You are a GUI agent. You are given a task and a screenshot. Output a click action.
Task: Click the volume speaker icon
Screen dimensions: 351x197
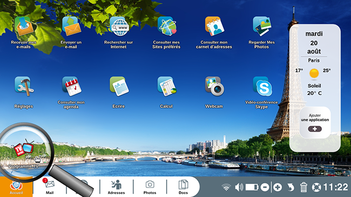pos(239,187)
